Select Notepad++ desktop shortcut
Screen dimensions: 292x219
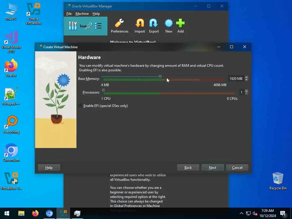coord(11,96)
